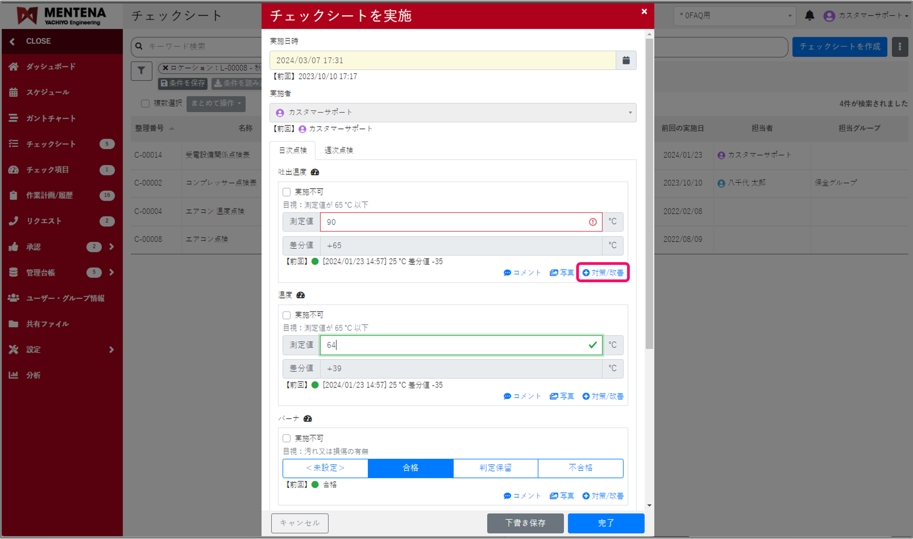Screen dimensions: 913x539
Task: Clear the 測定値 field showing 90
Action: [x=460, y=222]
